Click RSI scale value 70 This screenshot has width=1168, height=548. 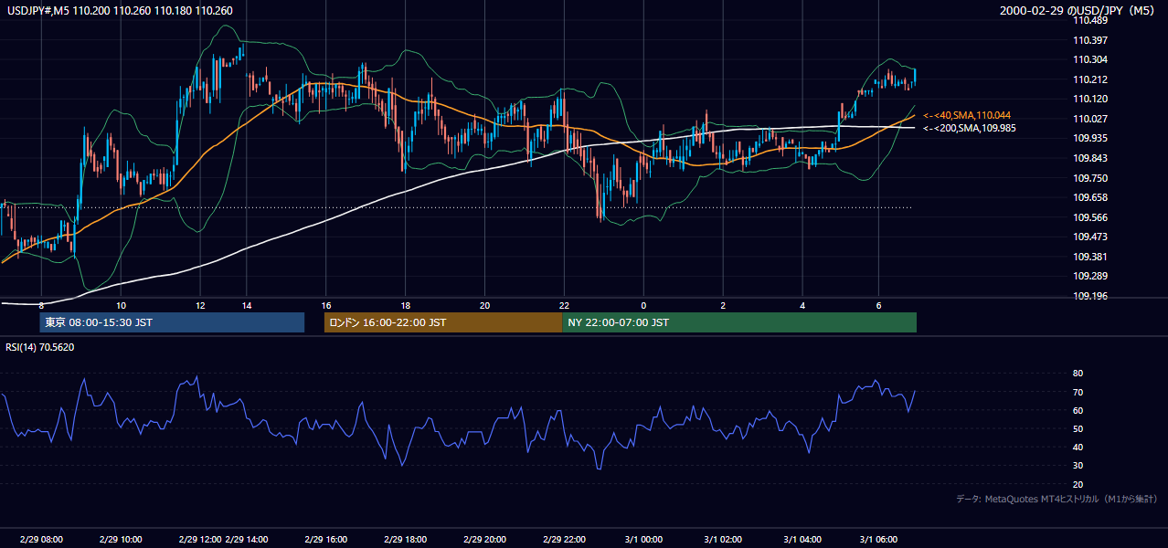click(1078, 392)
